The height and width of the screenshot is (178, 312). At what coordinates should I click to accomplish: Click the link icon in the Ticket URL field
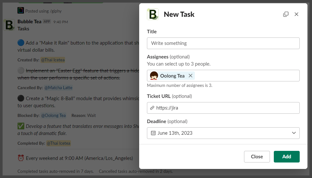coord(152,108)
